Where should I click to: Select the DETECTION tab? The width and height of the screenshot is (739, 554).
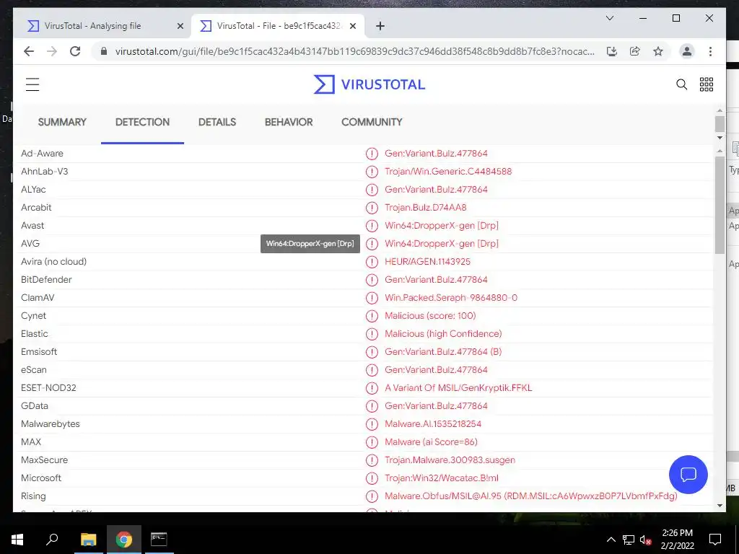coord(142,122)
